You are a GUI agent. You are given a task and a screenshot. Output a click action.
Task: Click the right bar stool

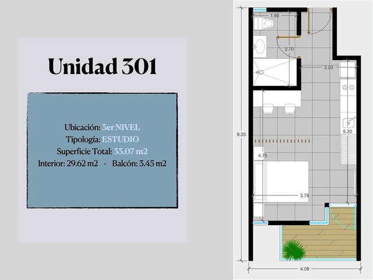290,108
